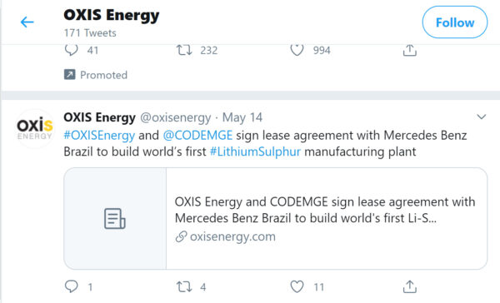500x303 pixels.
Task: Open the OXIS Energy profile avatar
Action: [35, 129]
